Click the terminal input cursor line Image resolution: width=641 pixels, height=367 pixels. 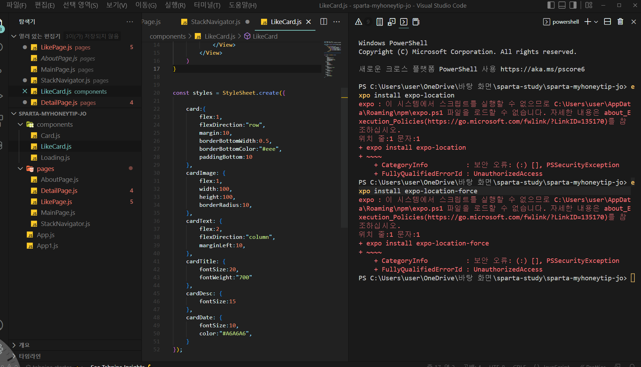(x=633, y=278)
